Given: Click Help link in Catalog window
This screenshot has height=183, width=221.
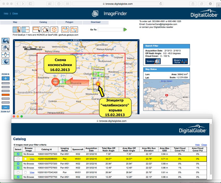Looking at the screenshot, I should click(198, 145).
